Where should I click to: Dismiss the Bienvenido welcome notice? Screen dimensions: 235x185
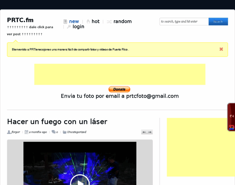pos(221,49)
